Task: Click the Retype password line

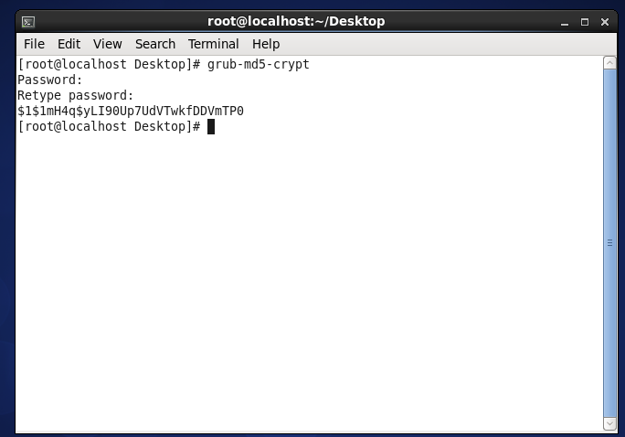Action: click(75, 96)
